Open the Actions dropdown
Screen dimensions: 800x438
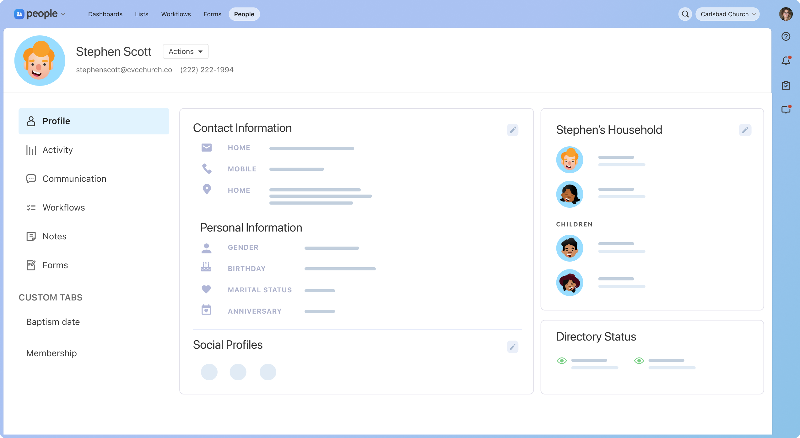[x=185, y=51]
